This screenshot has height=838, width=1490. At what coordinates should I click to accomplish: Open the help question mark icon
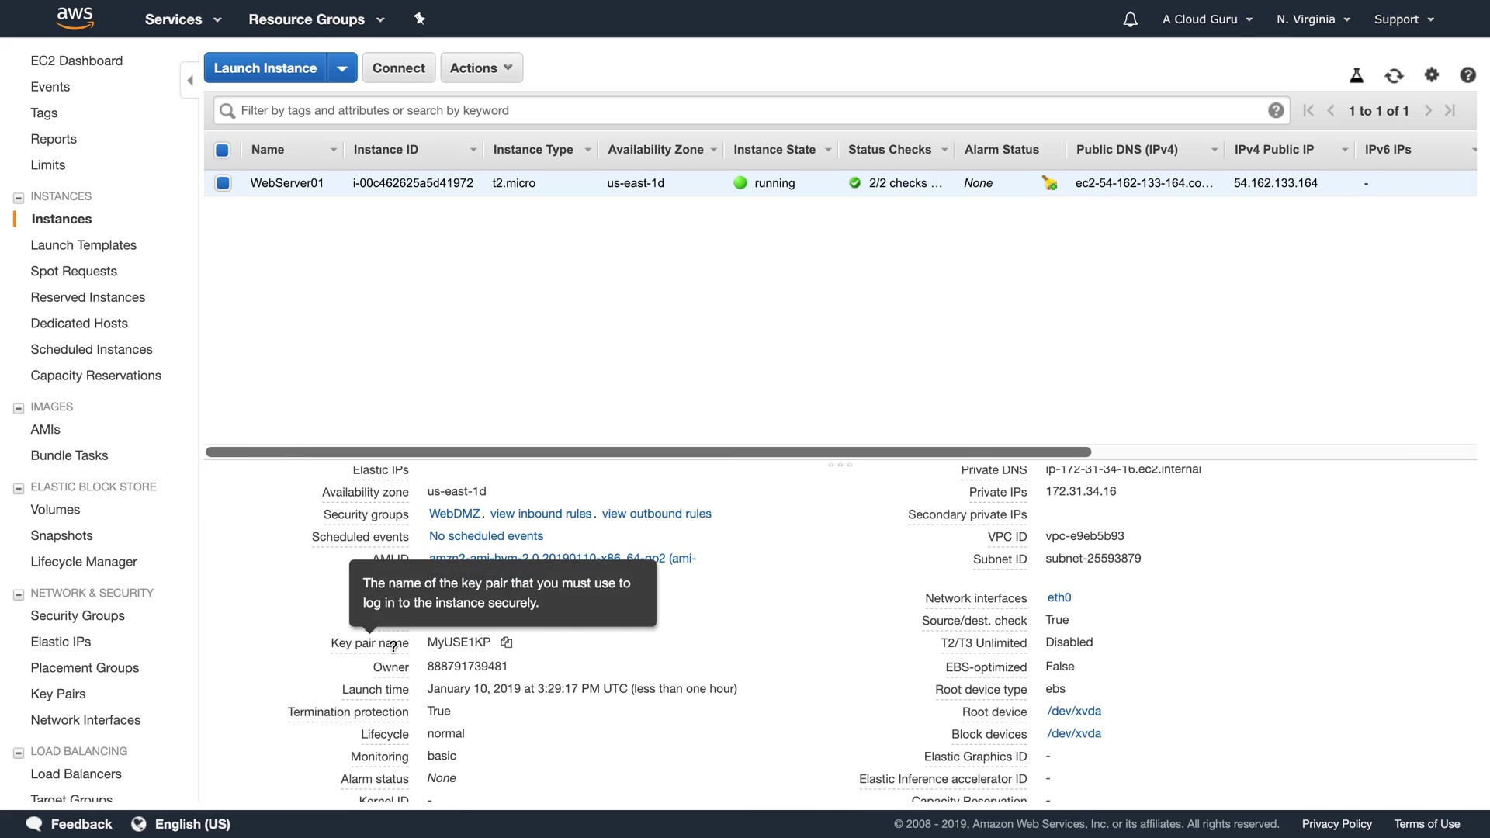click(1467, 75)
